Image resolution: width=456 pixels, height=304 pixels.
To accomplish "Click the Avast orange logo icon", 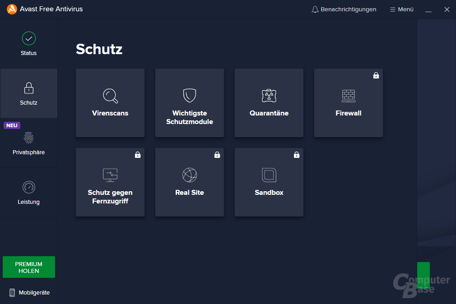I will (x=12, y=9).
